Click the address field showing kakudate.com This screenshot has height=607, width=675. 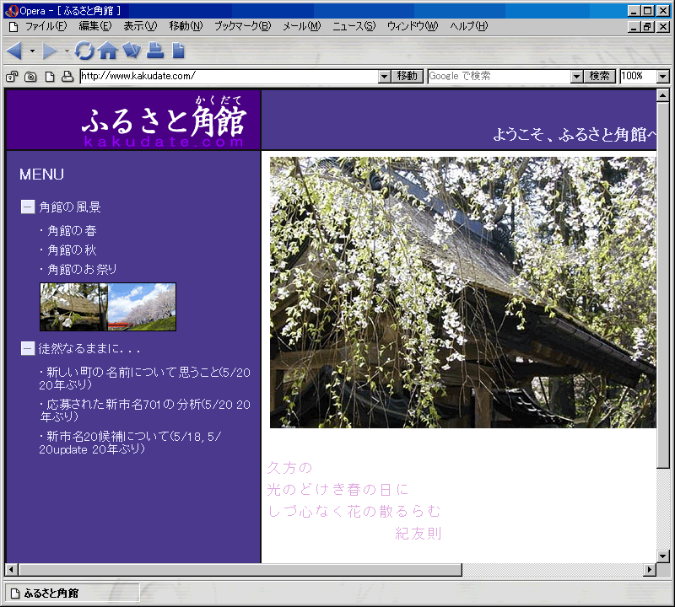(x=229, y=76)
